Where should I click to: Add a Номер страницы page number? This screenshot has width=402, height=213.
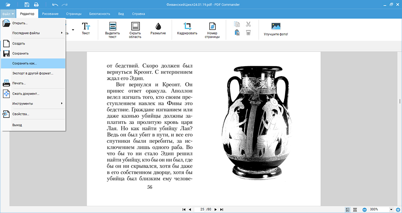(212, 30)
